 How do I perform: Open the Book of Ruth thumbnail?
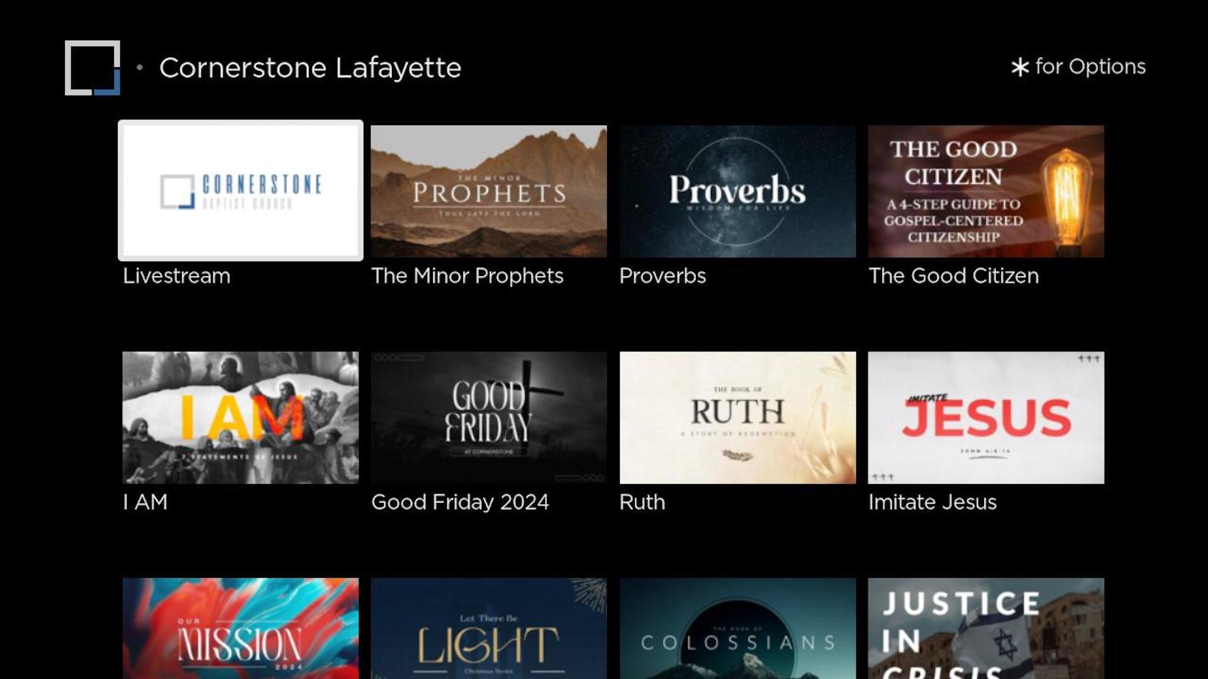tap(737, 417)
